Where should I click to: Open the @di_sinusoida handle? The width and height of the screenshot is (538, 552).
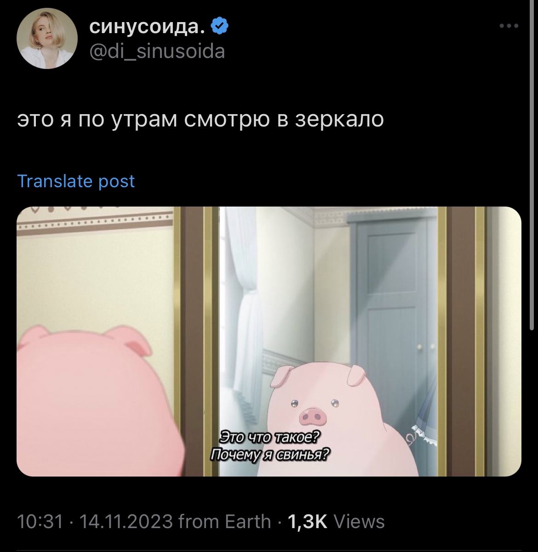pyautogui.click(x=156, y=51)
